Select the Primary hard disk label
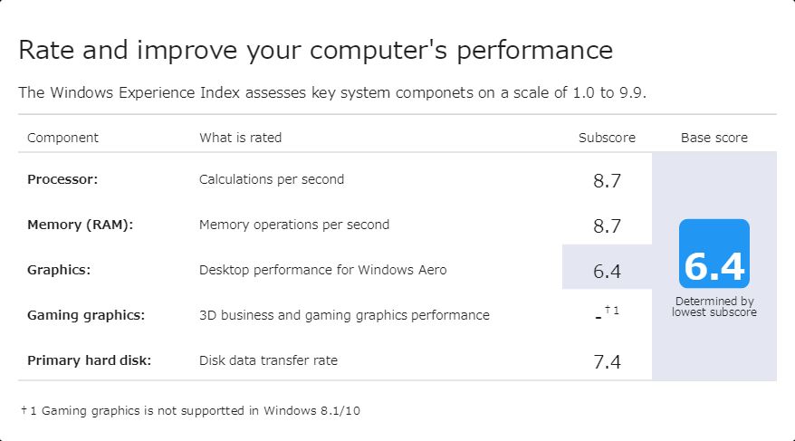Viewport: 795px width, 441px height. click(x=89, y=360)
